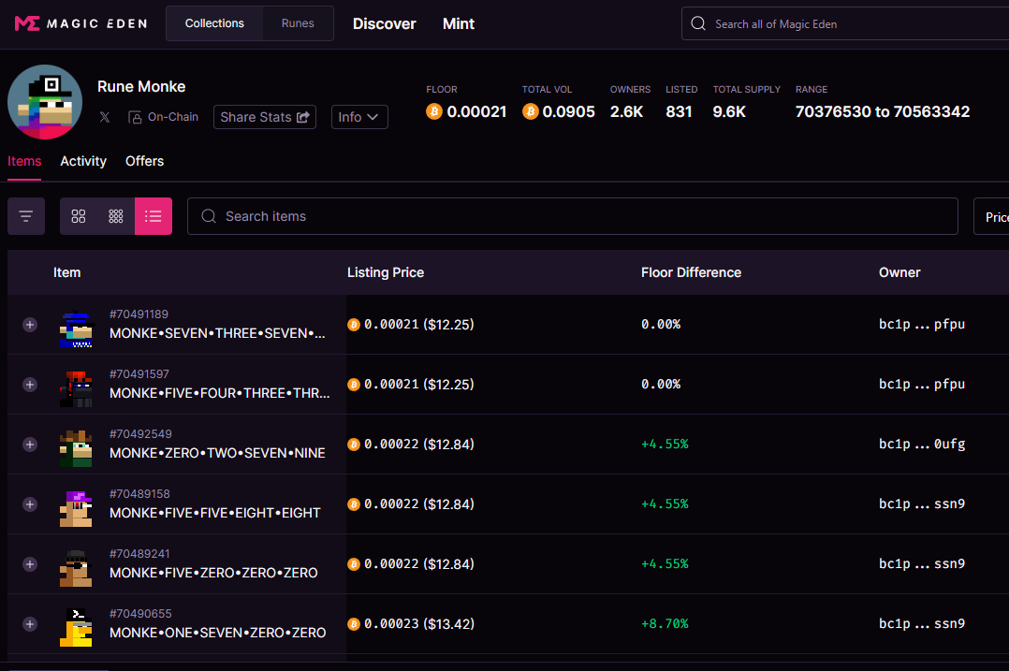Viewport: 1009px width, 671px height.
Task: Click the Rune Monke collection title
Action: (x=141, y=87)
